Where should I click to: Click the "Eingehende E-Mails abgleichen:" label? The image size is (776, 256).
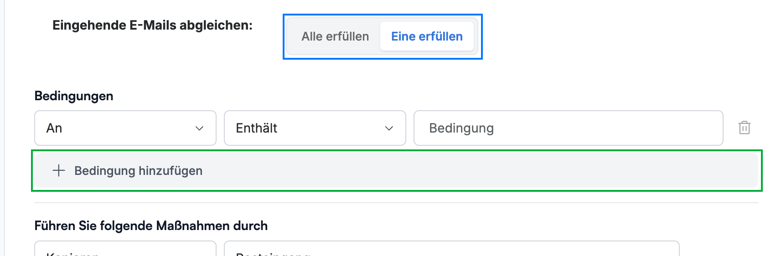tap(152, 25)
